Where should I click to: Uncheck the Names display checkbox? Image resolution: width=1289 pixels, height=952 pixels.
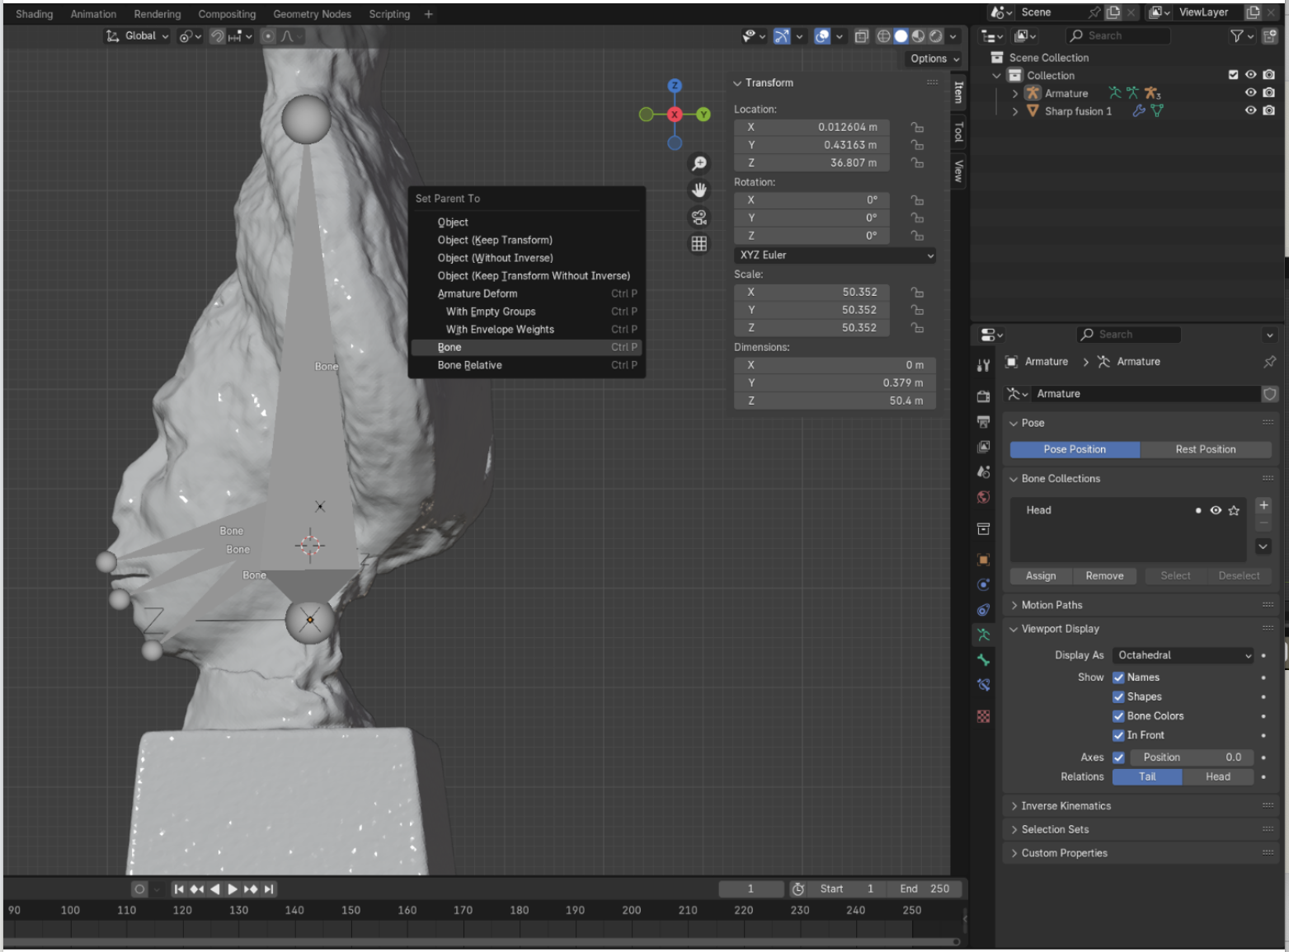[x=1118, y=678]
